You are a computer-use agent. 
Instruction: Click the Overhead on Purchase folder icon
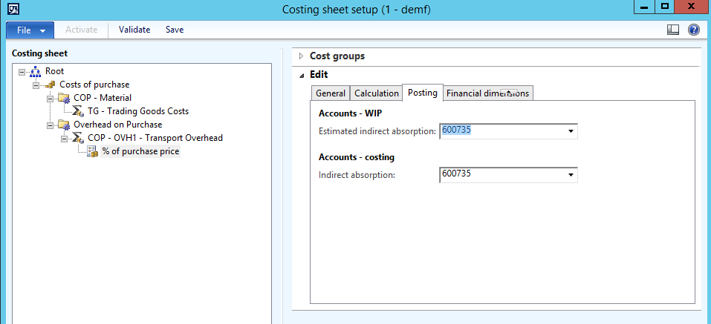coord(63,125)
